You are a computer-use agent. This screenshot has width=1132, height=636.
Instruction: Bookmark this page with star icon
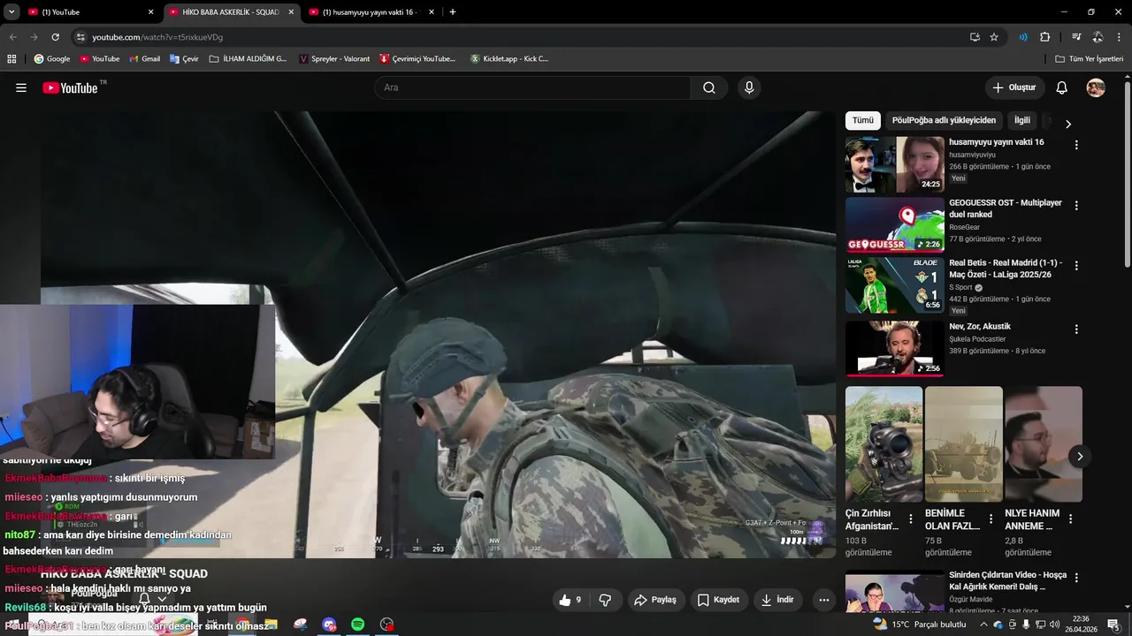[x=994, y=37]
